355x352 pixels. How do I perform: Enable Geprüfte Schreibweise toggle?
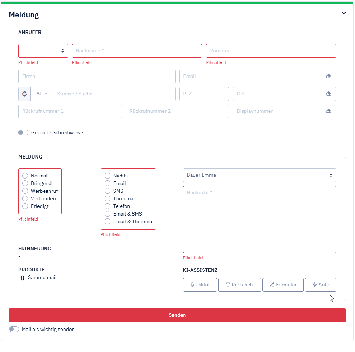pyautogui.click(x=23, y=133)
